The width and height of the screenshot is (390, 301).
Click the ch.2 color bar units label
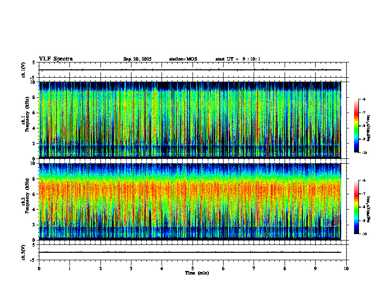tap(369, 209)
